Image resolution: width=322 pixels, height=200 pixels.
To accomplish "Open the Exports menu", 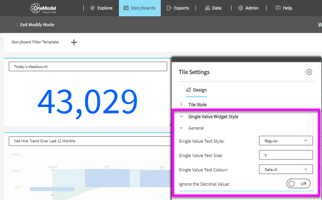I will pos(178,8).
